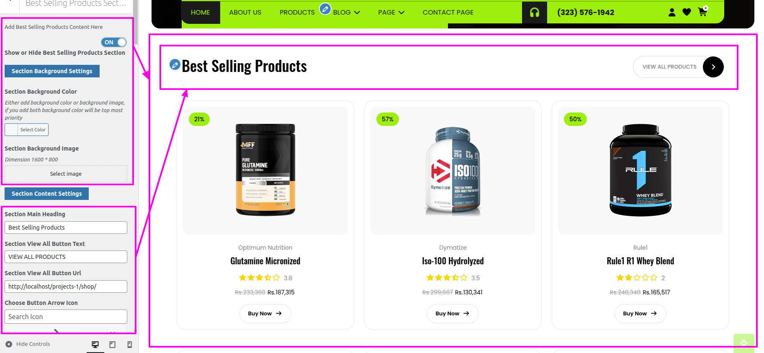Open the shopping cart icon
Viewport: 764px width, 353px height.
[702, 12]
